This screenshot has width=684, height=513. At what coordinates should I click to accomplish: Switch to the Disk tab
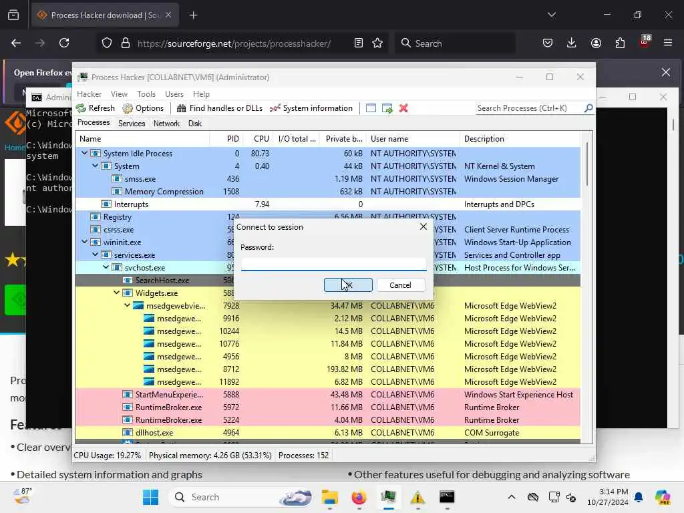[x=195, y=124]
